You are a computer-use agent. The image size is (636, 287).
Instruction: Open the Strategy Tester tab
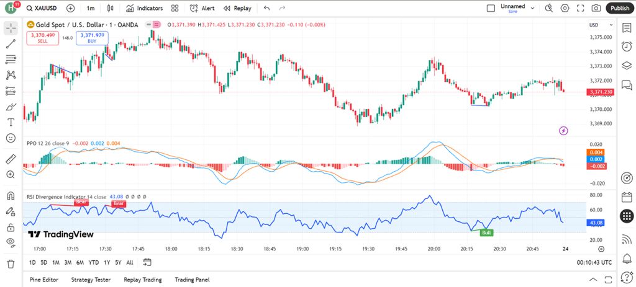(91, 280)
